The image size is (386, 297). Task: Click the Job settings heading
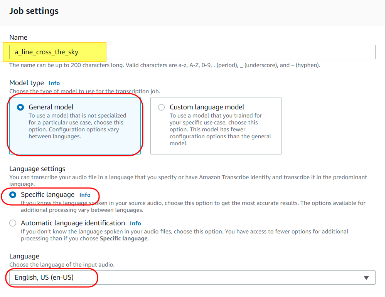[x=34, y=11]
